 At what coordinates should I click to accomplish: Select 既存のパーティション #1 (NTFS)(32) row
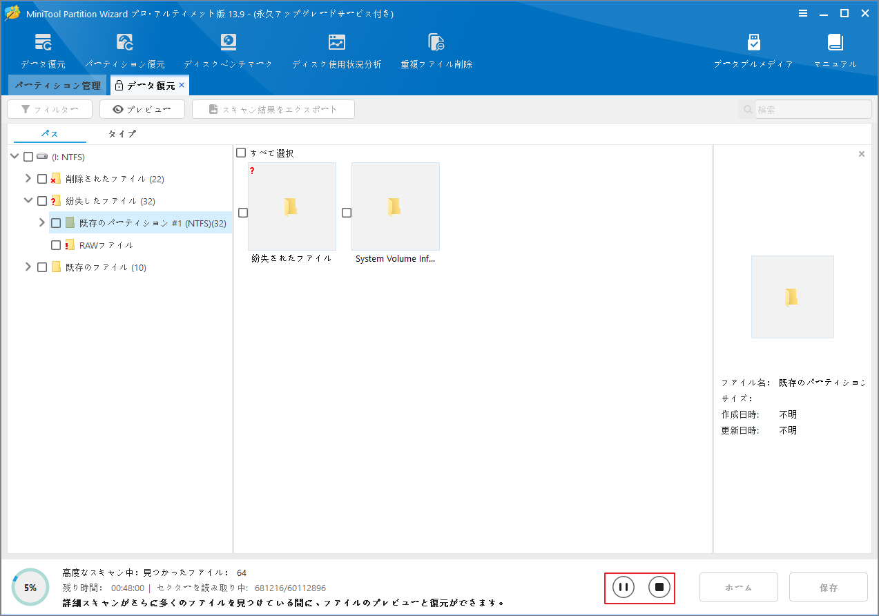(x=140, y=223)
